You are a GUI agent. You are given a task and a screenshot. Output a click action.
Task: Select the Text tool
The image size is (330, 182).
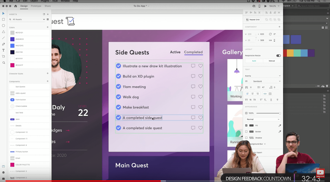click(x=3, y=50)
